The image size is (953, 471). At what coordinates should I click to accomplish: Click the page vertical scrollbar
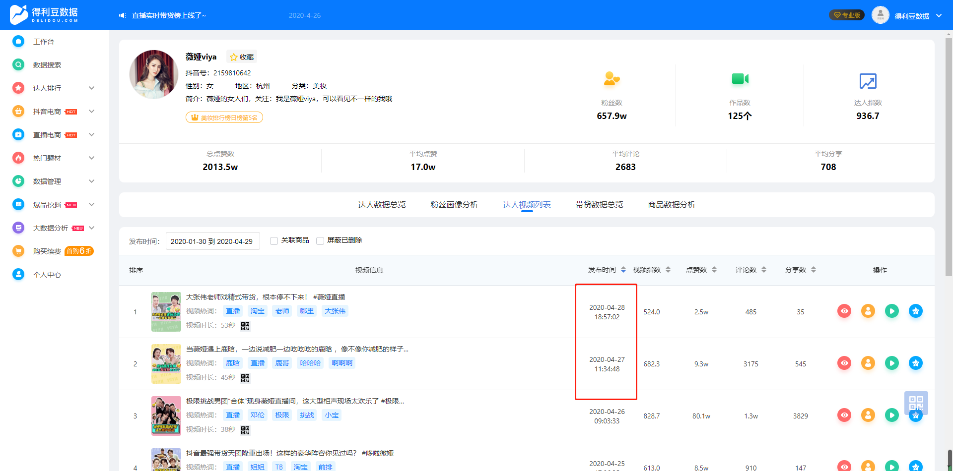click(949, 156)
